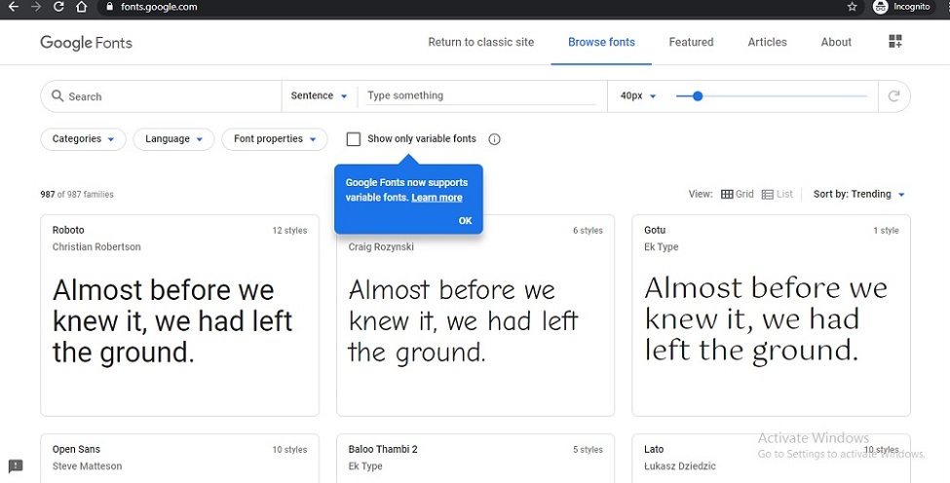Enable Show only variable fonts checkbox
The height and width of the screenshot is (483, 950).
(x=354, y=139)
